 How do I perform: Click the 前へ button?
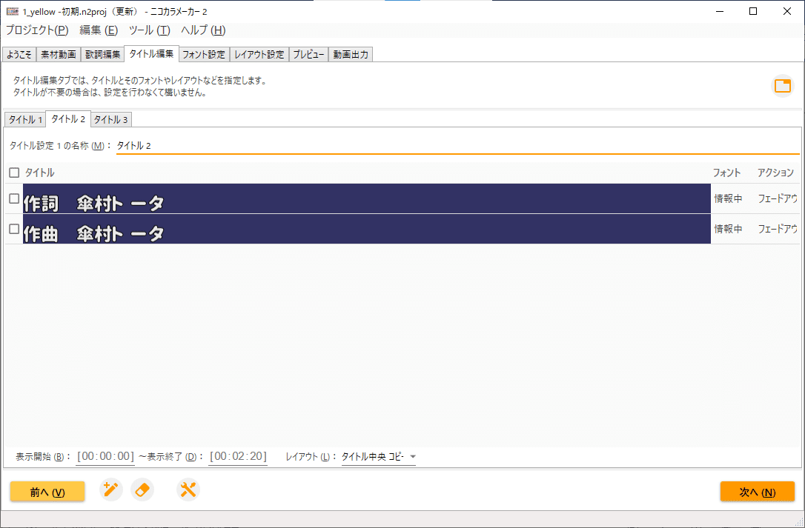[47, 491]
